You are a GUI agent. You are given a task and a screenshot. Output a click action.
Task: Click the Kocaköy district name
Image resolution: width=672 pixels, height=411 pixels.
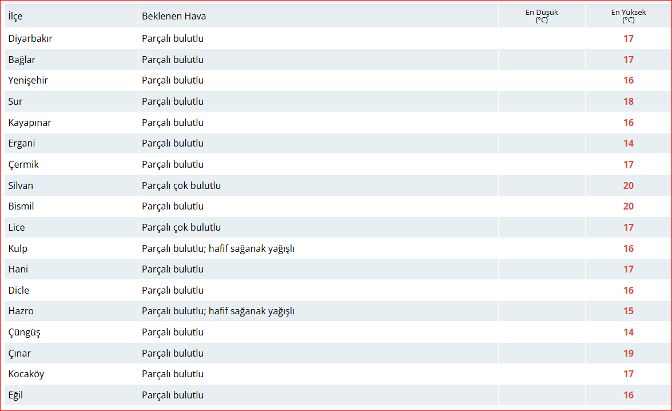click(x=26, y=374)
